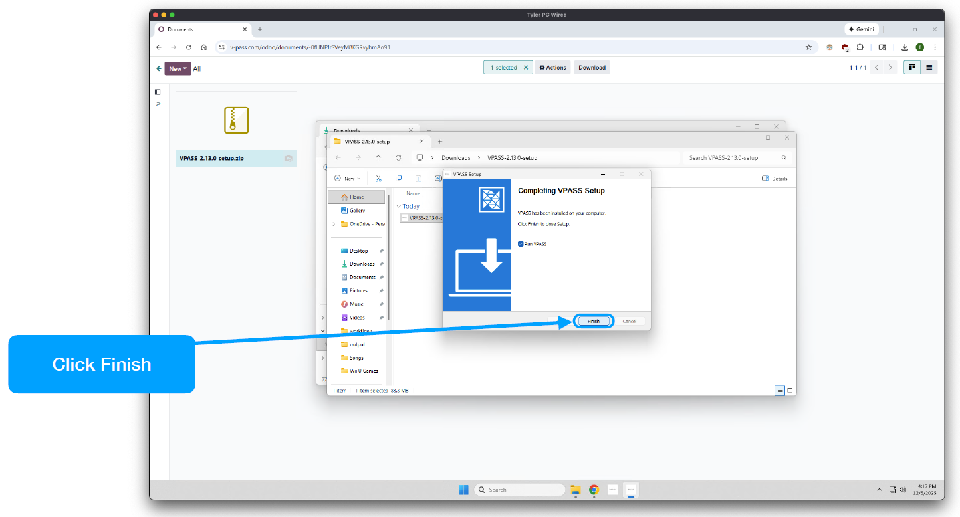Uncheck the Run VPASS checkbox
Viewport: 960px width, 517px height.
click(x=521, y=244)
